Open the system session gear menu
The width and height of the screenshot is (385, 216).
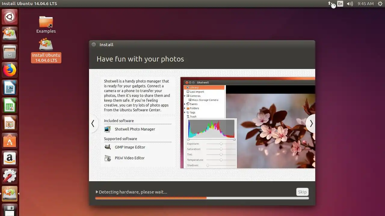[380, 4]
